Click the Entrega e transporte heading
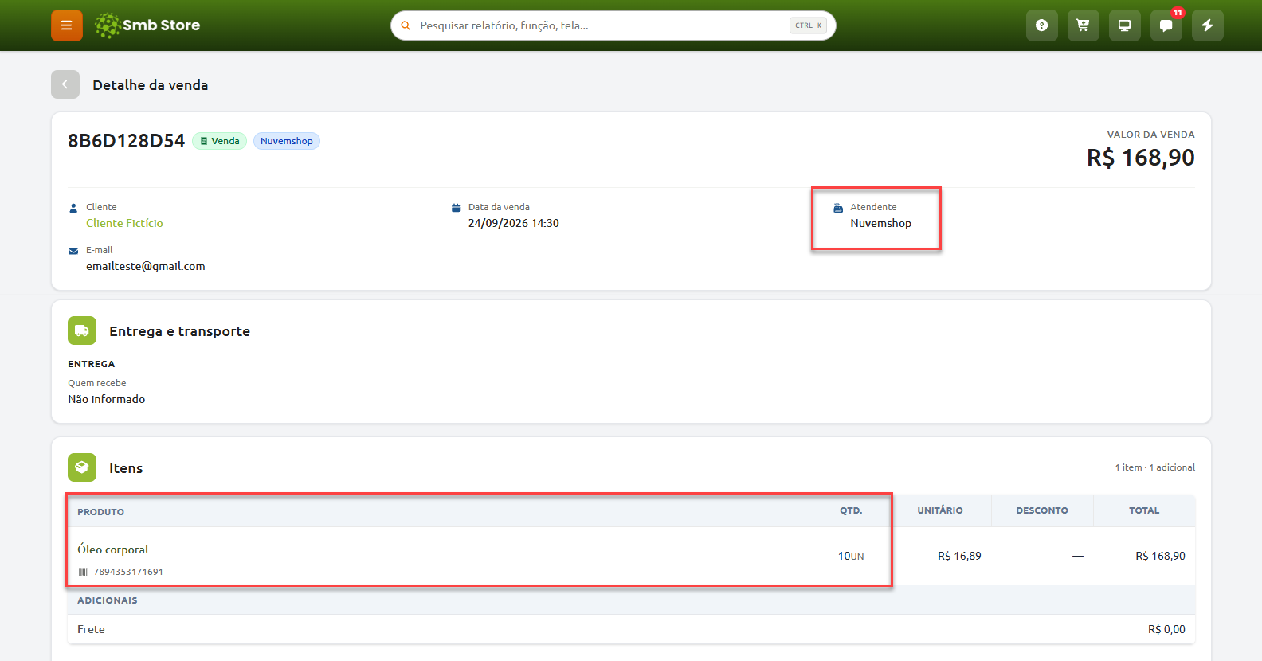 [180, 331]
